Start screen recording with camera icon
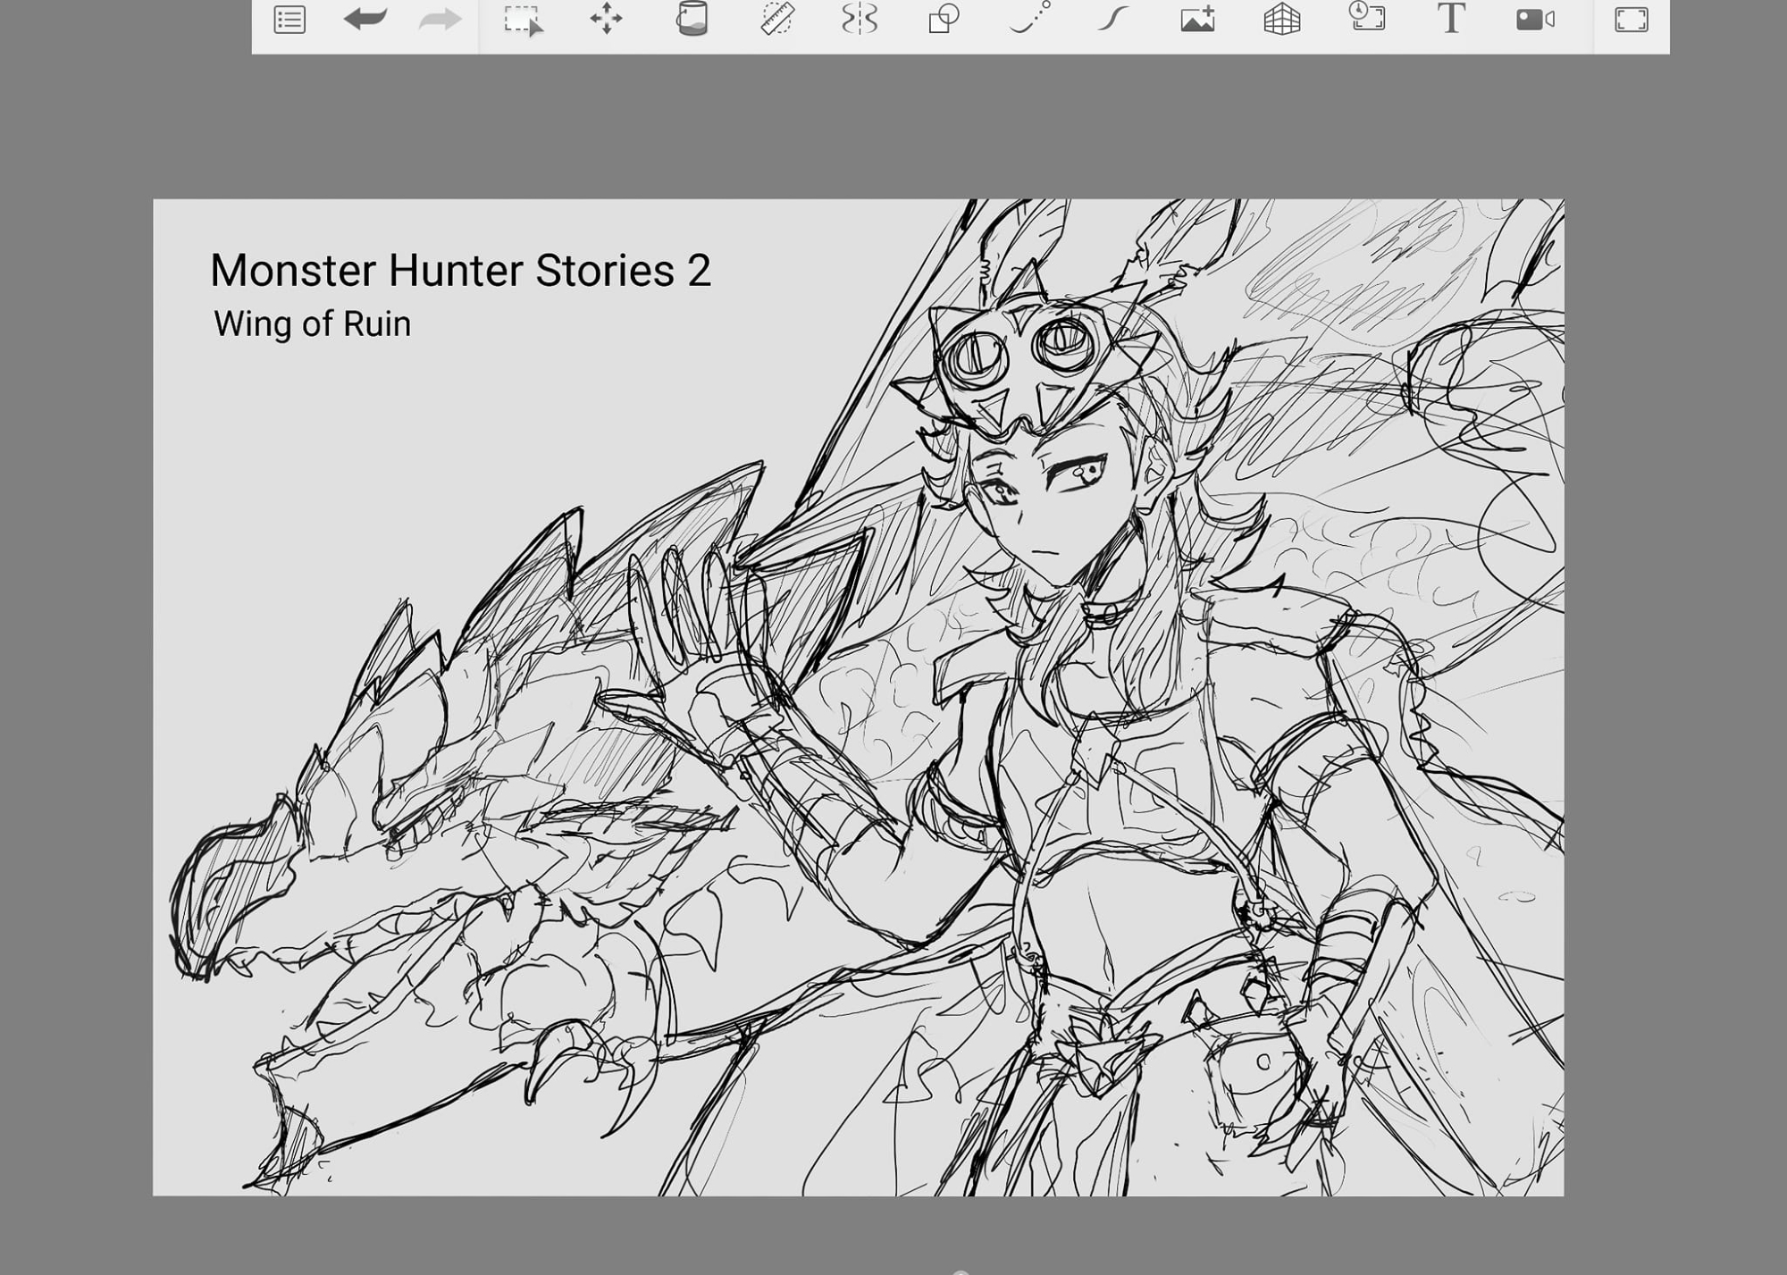The width and height of the screenshot is (1787, 1275). tap(1535, 20)
